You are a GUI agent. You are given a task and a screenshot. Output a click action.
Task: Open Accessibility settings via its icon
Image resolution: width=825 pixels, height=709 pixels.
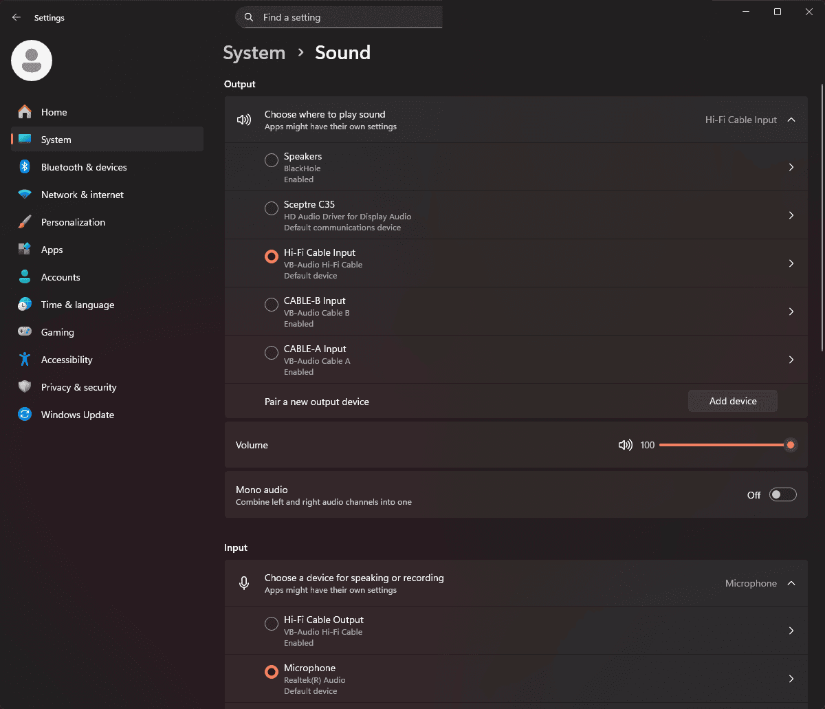24,360
